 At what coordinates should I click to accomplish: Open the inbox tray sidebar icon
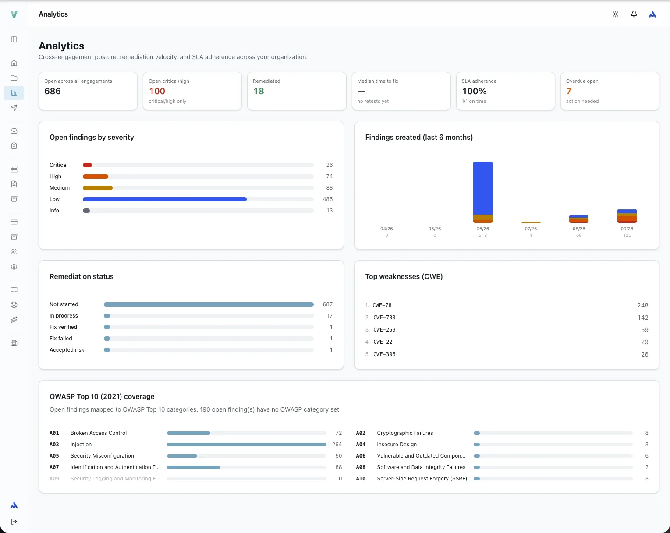point(14,131)
